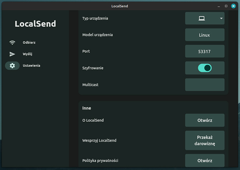Screen dimensions: 240x170
Task: Click the Szyfrowanie label
Action: click(93, 68)
